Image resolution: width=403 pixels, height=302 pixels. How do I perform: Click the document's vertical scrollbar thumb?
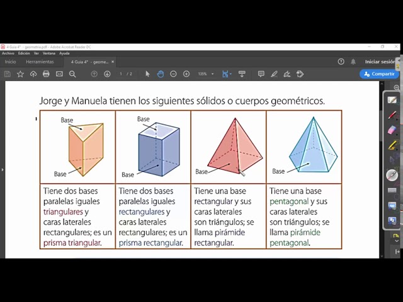click(382, 126)
